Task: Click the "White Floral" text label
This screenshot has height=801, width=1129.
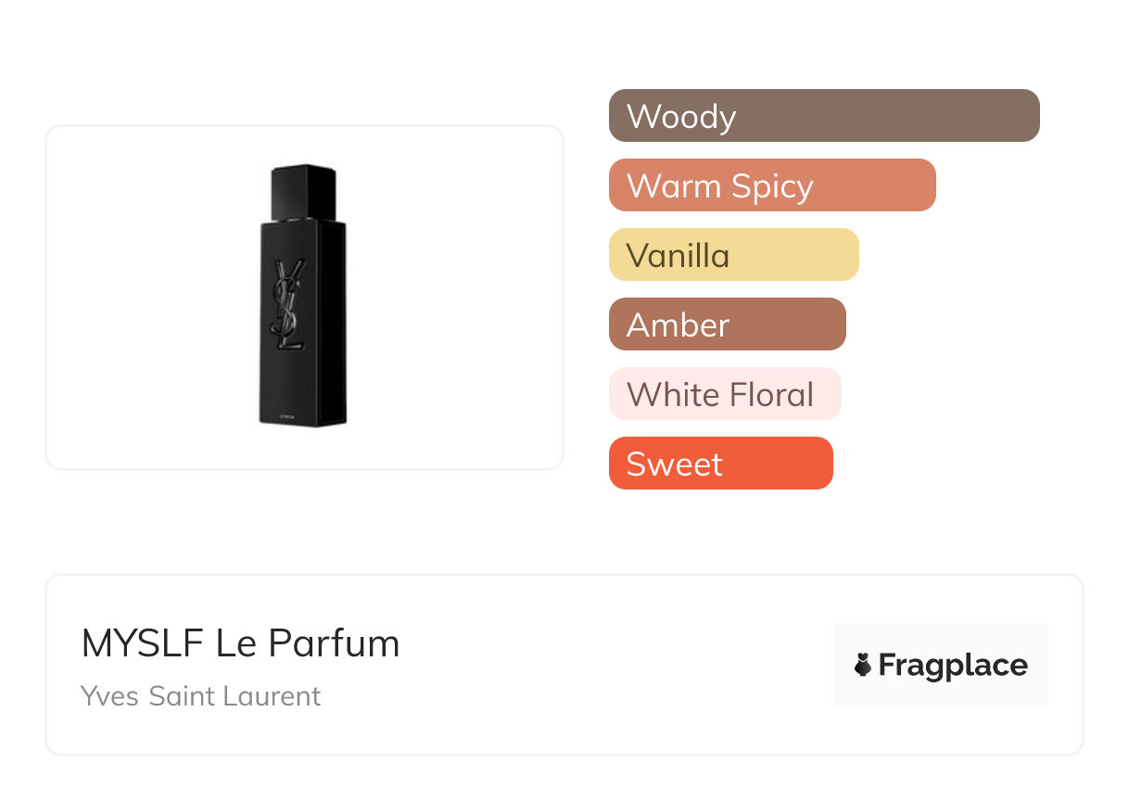Action: pos(719,395)
